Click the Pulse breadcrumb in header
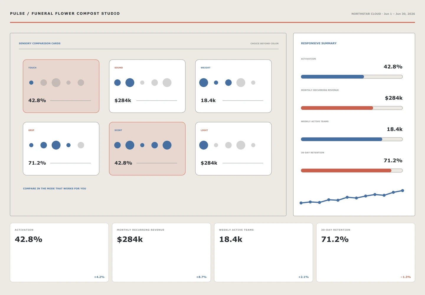 17,14
